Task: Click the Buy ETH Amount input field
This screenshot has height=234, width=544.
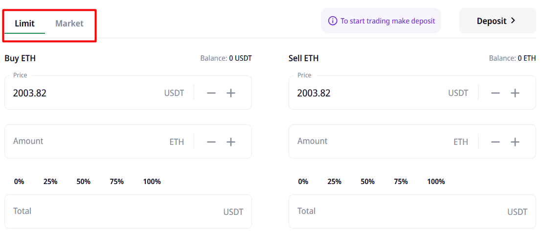Action: pyautogui.click(x=88, y=141)
